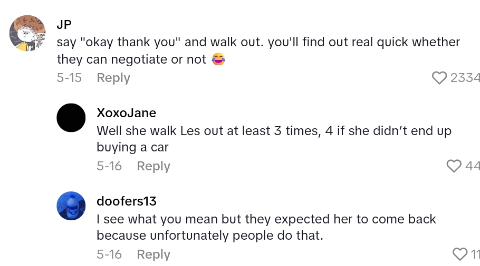The image size is (480, 266).
Task: Heart the doofers13 reply
Action: [x=460, y=254]
